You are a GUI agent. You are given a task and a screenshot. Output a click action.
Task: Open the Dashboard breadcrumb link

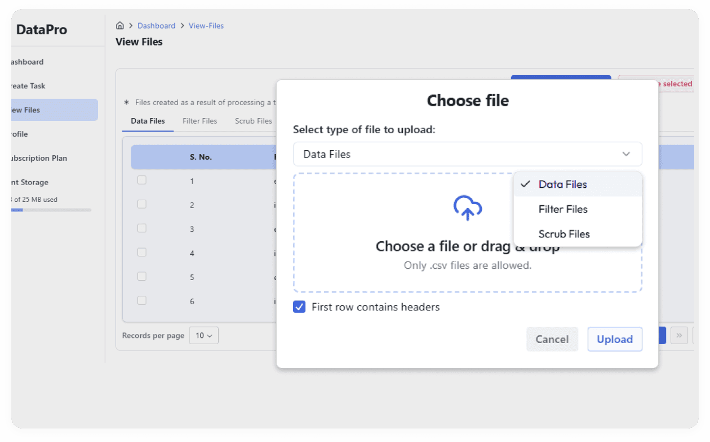point(156,25)
